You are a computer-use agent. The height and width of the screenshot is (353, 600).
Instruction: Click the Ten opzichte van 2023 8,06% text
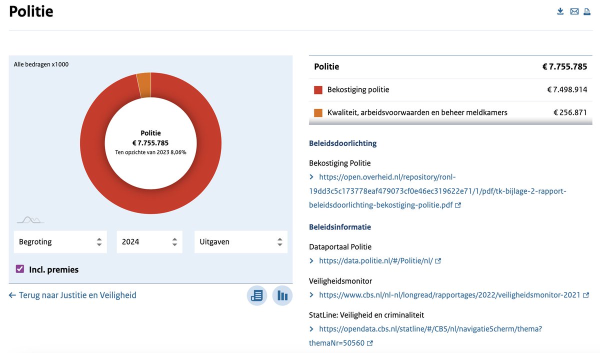point(151,152)
